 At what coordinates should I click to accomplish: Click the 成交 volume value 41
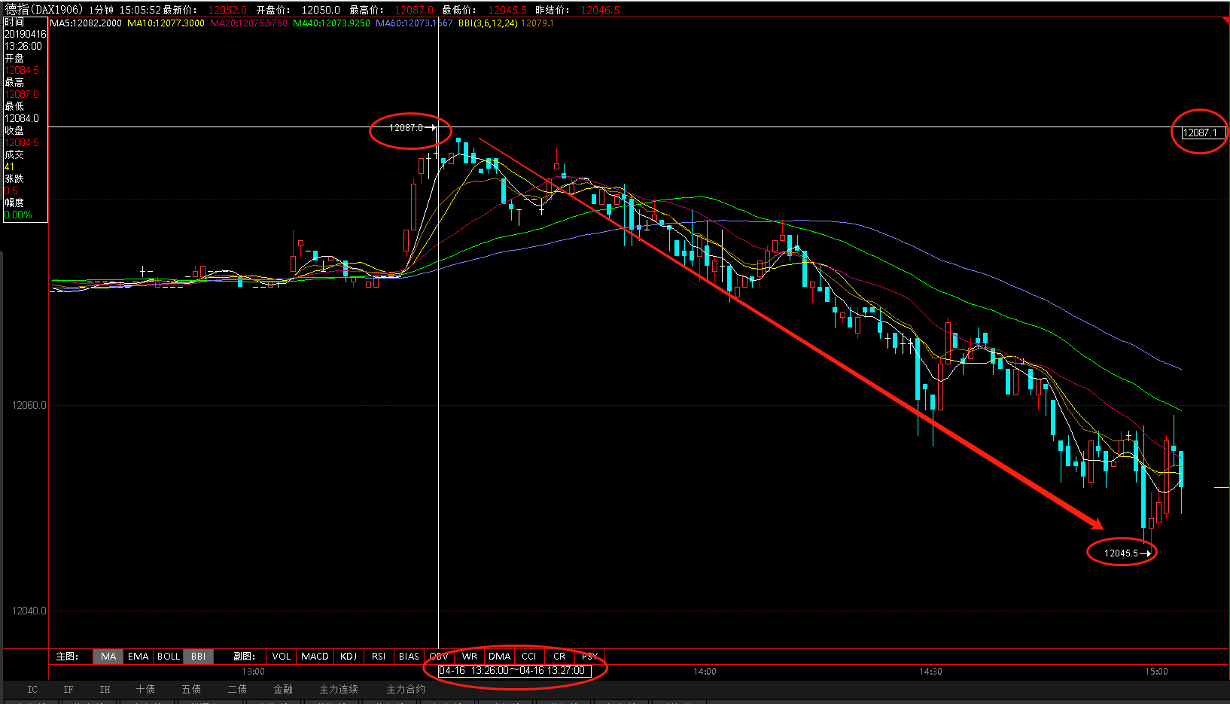[9, 166]
